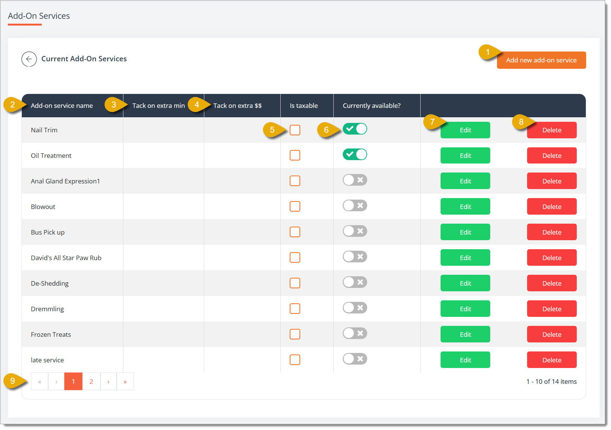Edit the Frozen Treats service
This screenshot has height=430, width=611.
coord(465,335)
